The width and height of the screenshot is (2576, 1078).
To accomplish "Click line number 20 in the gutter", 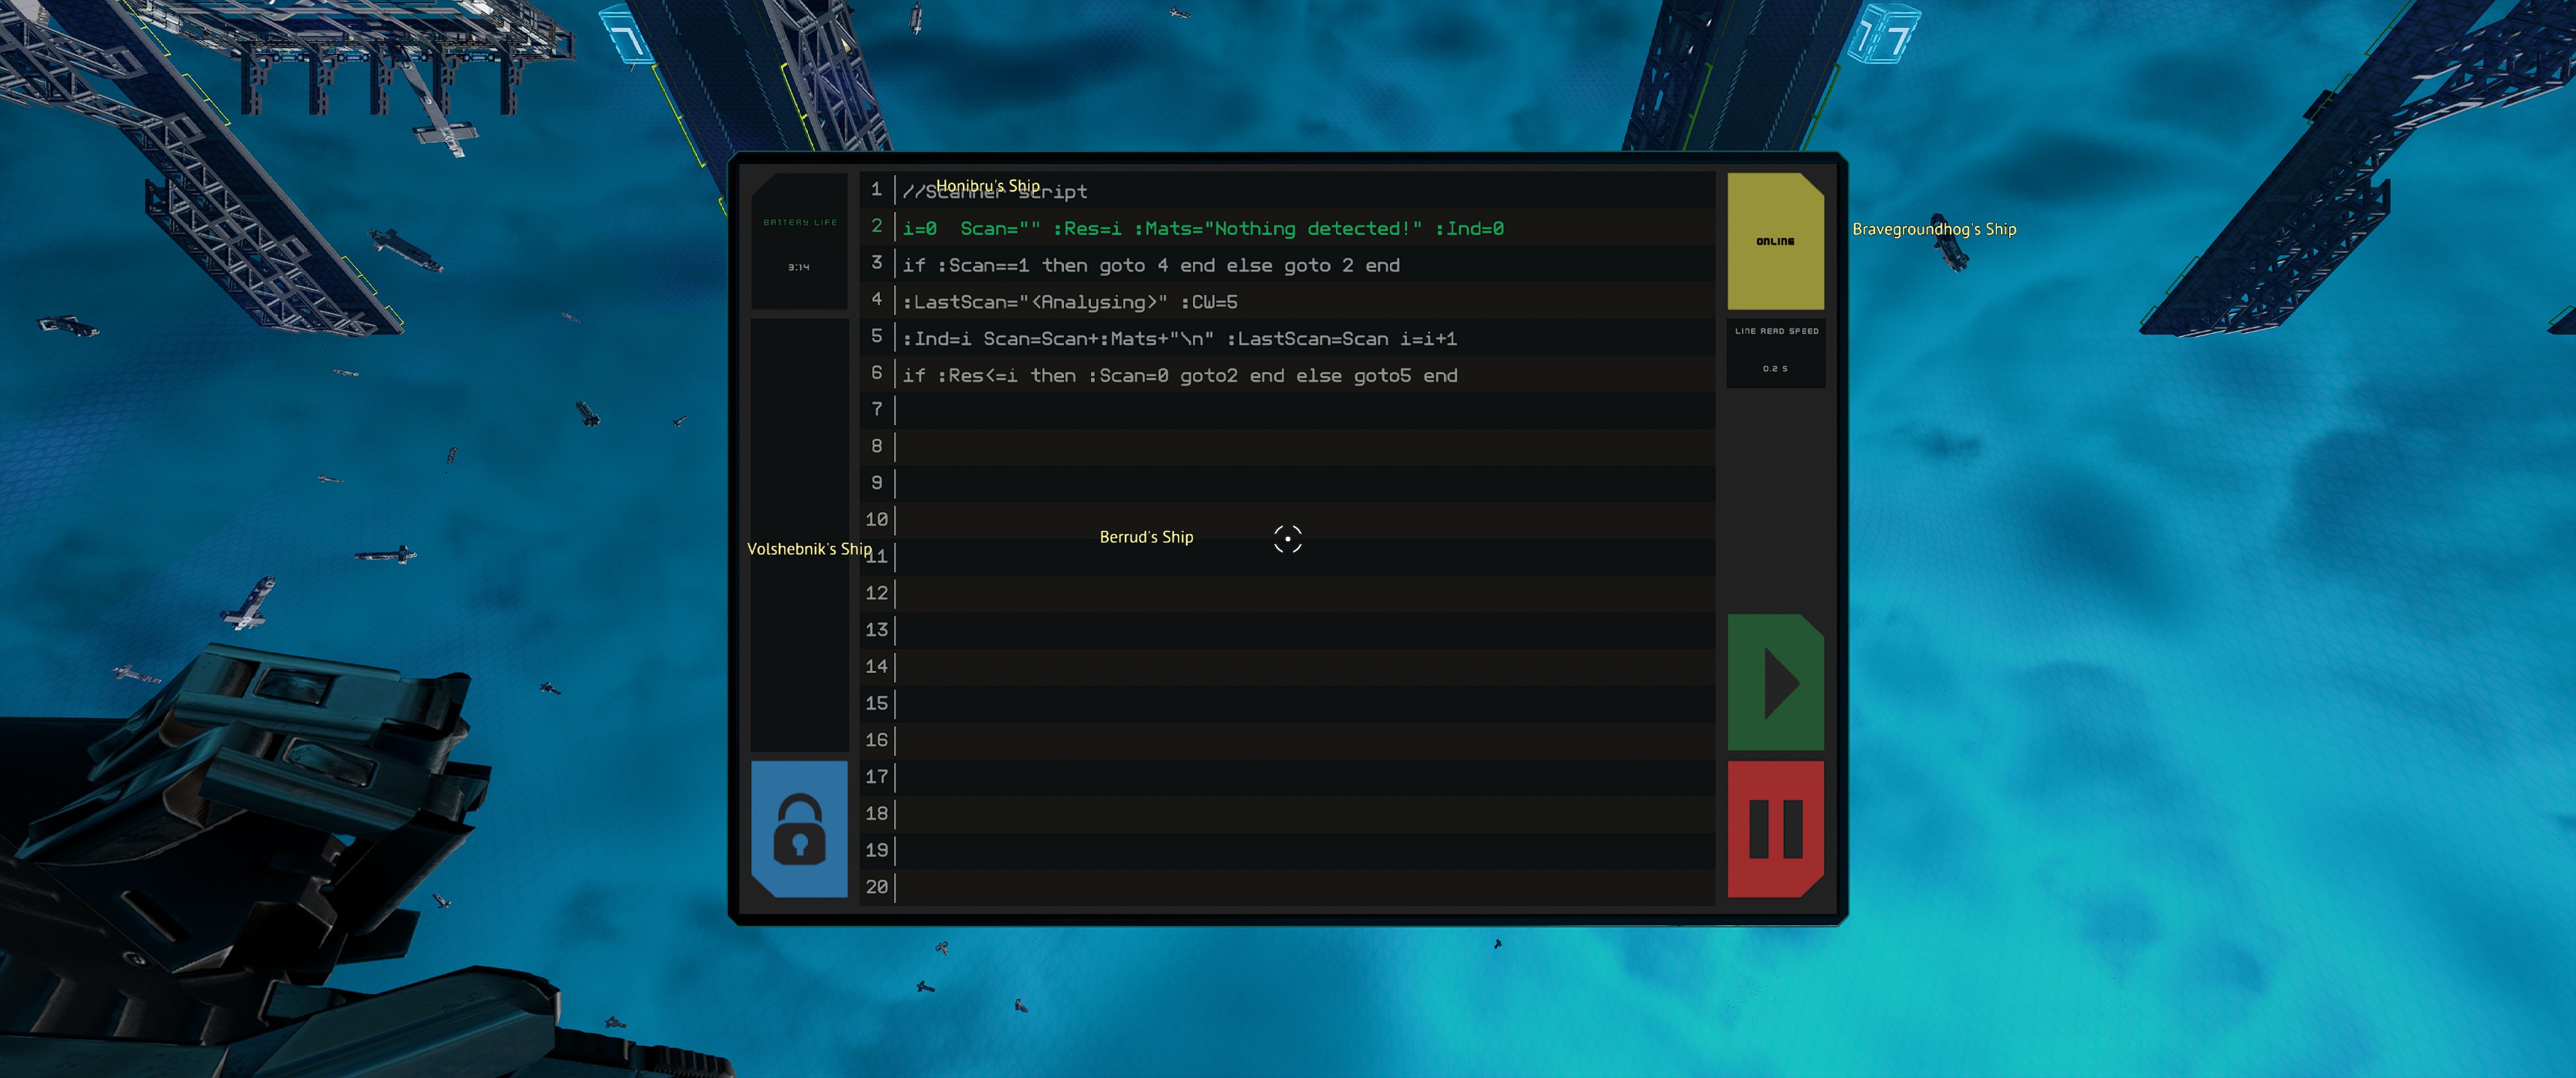I will point(876,886).
